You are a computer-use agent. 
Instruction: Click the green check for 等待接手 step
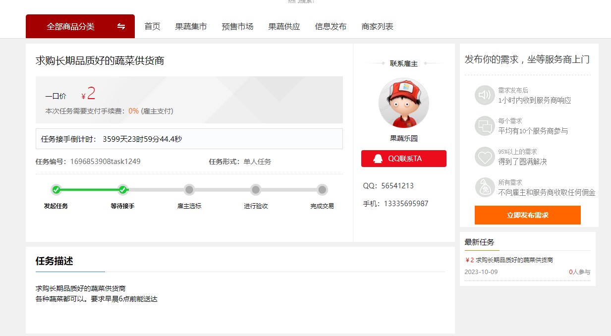click(x=122, y=190)
